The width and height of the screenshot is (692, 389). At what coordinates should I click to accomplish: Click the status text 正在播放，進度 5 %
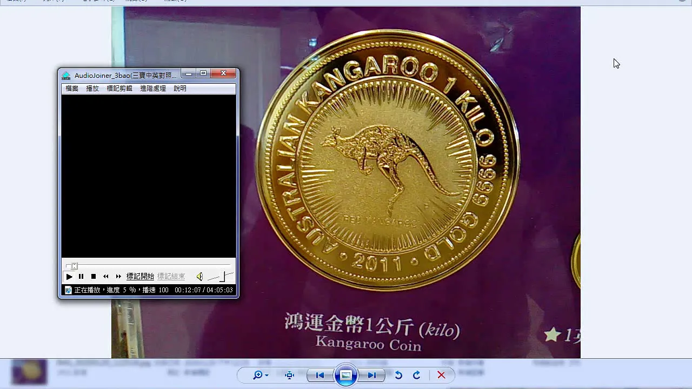(105, 290)
